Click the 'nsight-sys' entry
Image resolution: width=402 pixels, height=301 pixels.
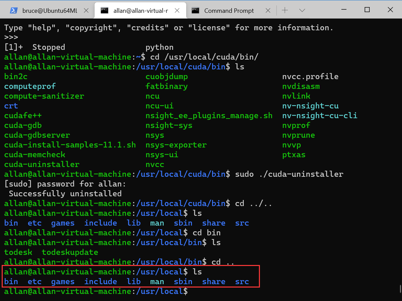169,125
